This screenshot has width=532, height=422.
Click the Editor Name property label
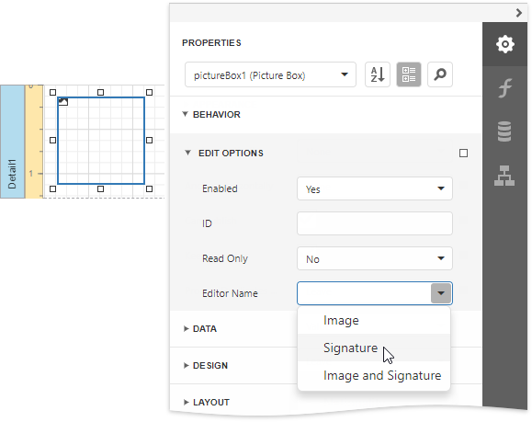pyautogui.click(x=230, y=293)
